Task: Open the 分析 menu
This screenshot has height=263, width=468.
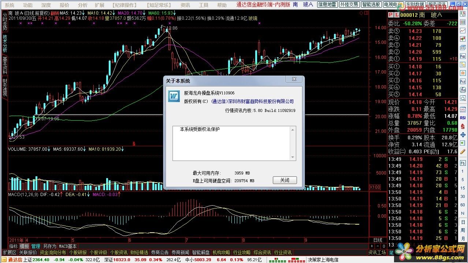Action: click(83, 5)
